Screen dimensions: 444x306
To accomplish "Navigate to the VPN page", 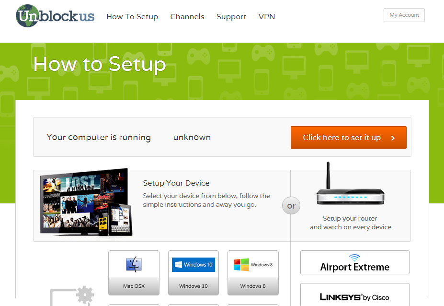I will [267, 17].
